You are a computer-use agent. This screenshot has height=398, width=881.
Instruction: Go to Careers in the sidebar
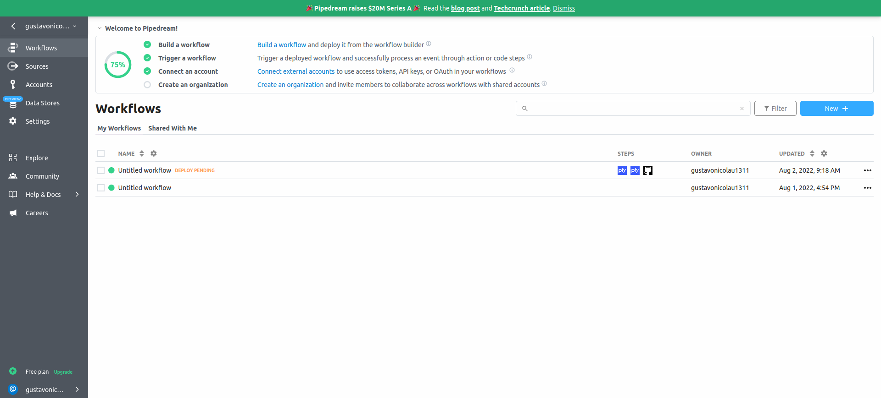[37, 213]
